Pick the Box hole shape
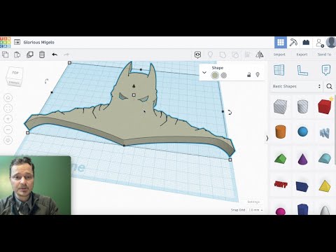Image resolution: width=336 pixels, height=252 pixels. [x=280, y=106]
